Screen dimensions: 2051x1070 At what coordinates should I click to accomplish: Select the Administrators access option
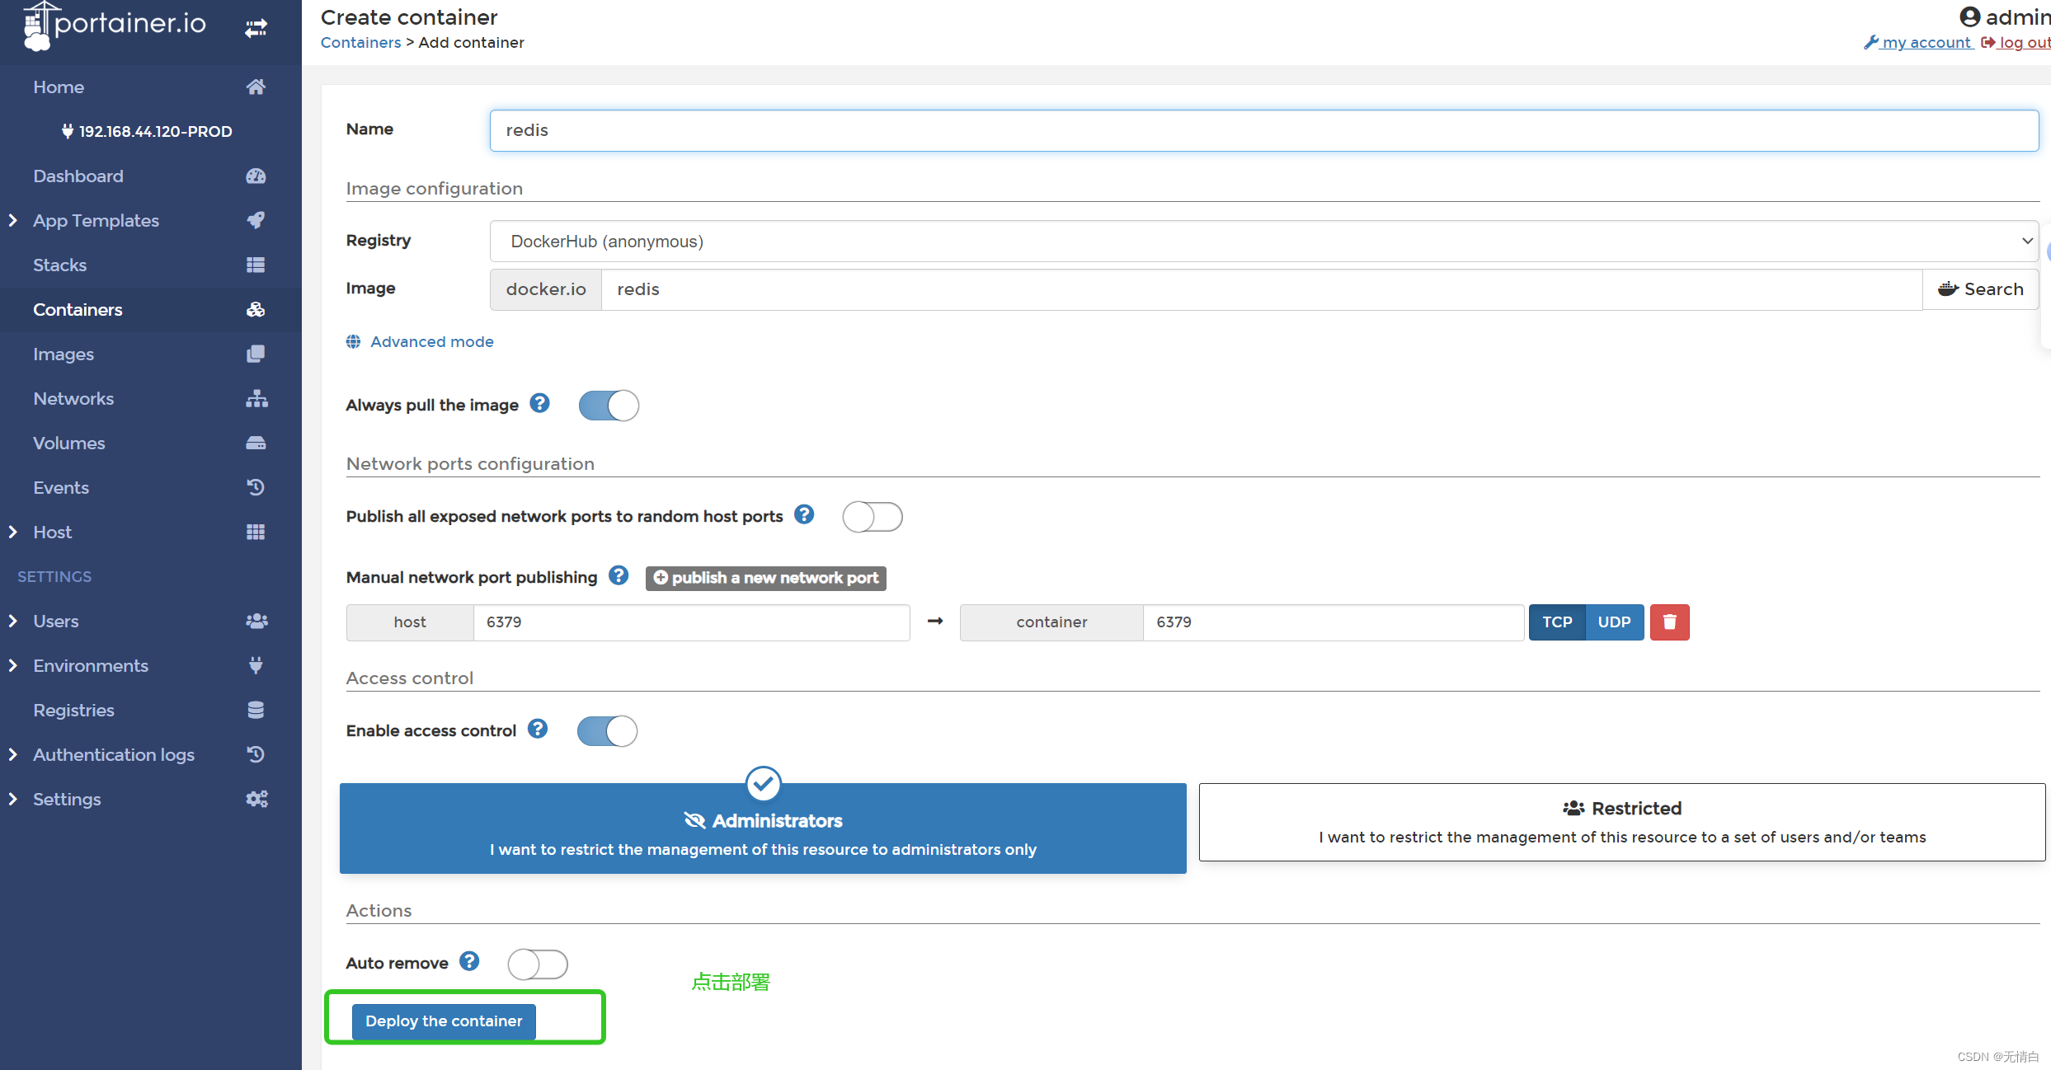(763, 828)
